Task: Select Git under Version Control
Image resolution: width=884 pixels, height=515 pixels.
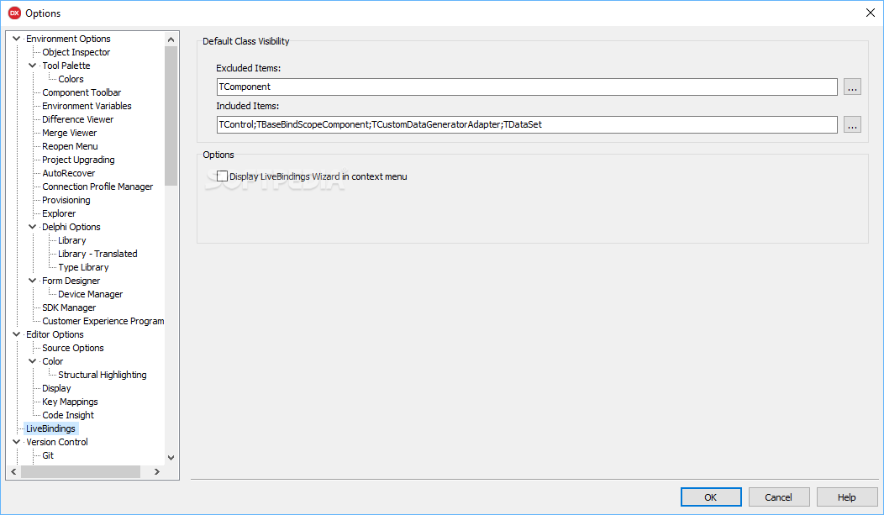Action: 48,455
